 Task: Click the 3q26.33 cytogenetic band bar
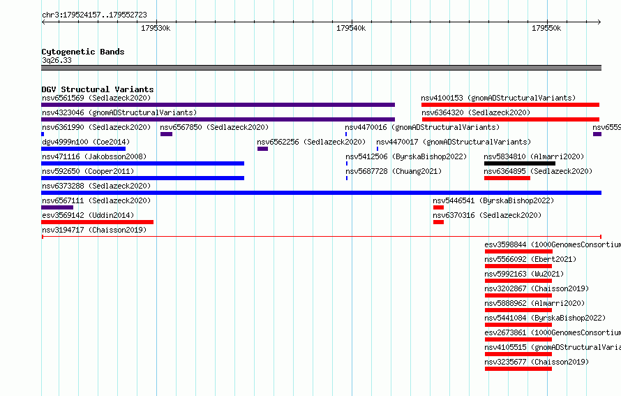[x=321, y=68]
